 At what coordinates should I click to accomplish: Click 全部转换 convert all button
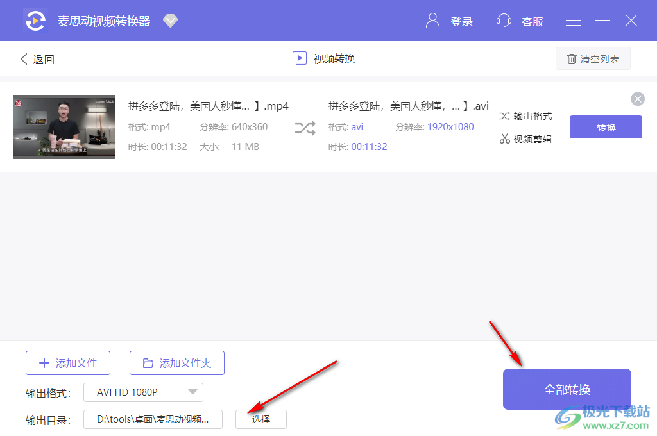click(567, 389)
